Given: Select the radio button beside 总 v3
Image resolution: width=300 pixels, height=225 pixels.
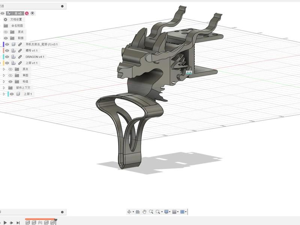Looking at the screenshot, I should click(33, 13).
